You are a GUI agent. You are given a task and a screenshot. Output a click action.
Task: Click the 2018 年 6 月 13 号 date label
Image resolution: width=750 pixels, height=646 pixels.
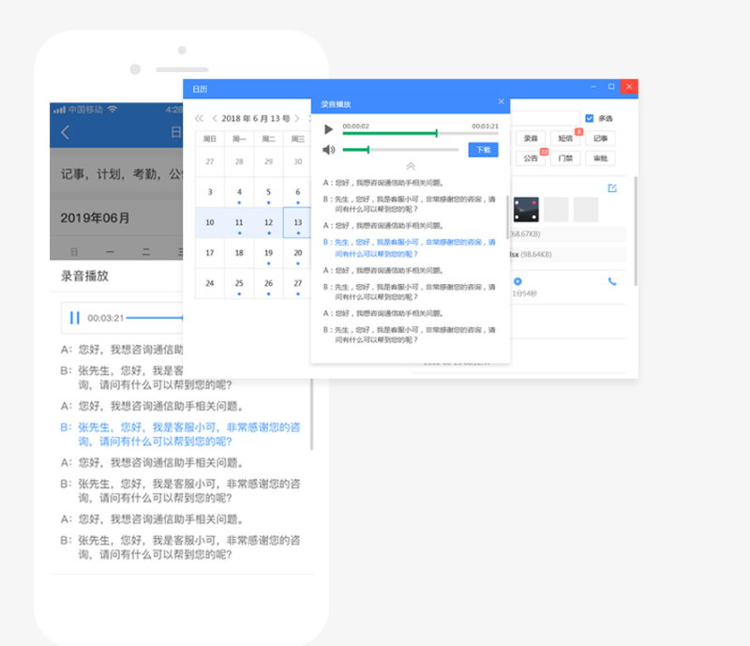pyautogui.click(x=255, y=118)
